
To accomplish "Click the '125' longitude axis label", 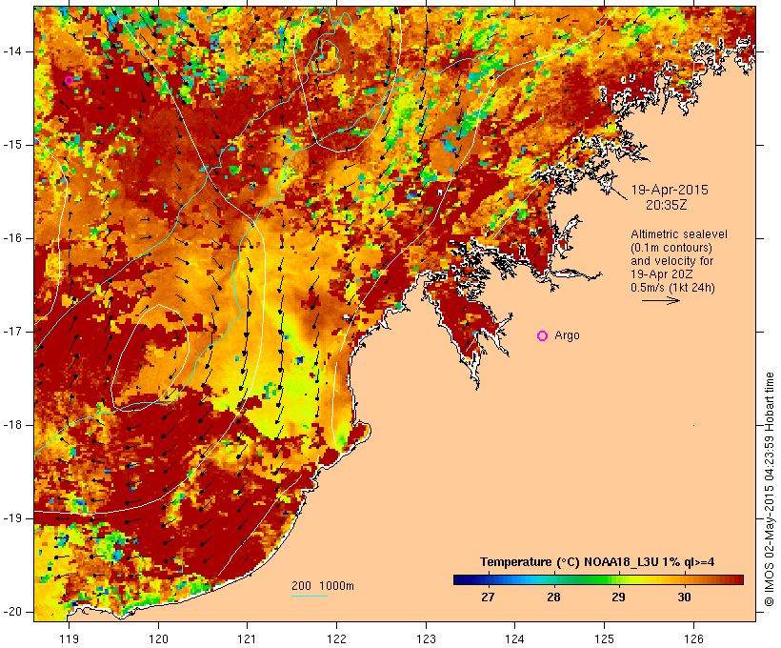I will pyautogui.click(x=604, y=638).
